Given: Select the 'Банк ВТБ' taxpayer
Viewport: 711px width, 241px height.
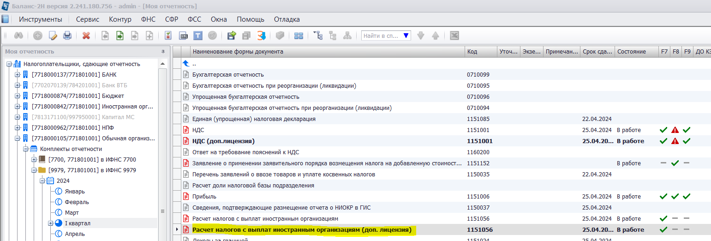Looking at the screenshot, I should click(x=79, y=85).
